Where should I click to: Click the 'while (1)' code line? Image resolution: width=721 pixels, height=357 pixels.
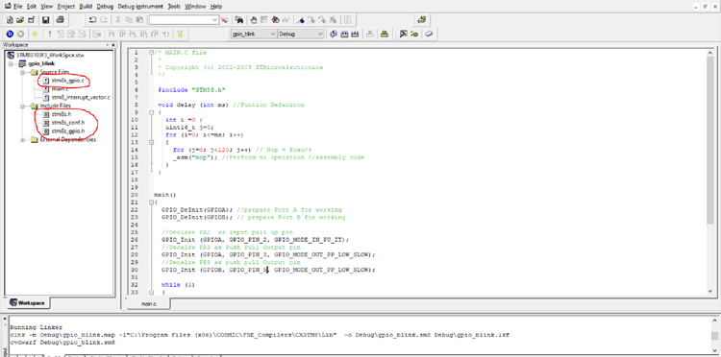[178, 285]
